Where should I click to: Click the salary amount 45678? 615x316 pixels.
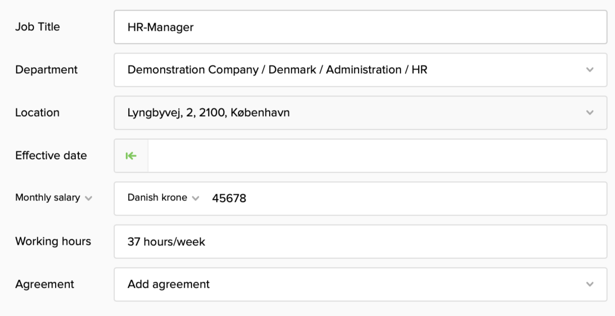pyautogui.click(x=229, y=198)
